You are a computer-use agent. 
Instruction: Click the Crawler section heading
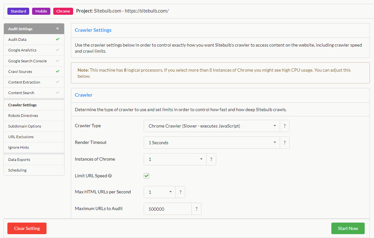(x=83, y=95)
